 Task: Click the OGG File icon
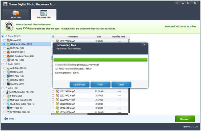[x=8, y=80]
